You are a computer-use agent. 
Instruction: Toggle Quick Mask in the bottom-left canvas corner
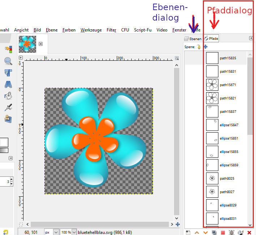point(21,225)
